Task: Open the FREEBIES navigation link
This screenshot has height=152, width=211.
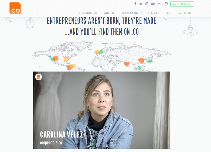Action: click(154, 13)
